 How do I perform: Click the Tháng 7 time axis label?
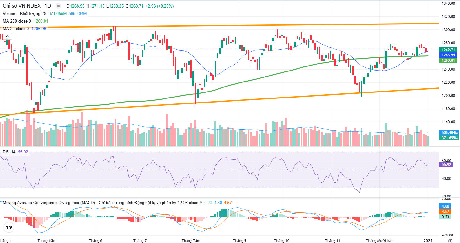(x=140, y=241)
